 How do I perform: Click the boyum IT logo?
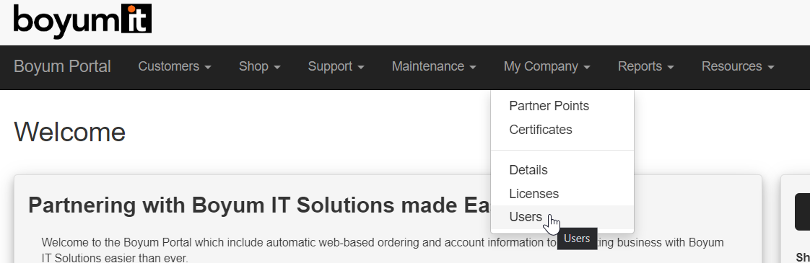[x=82, y=21]
